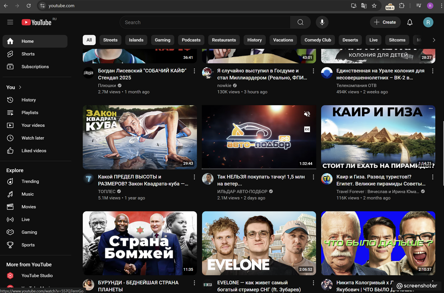Bookmark this page with star icon

374,6
